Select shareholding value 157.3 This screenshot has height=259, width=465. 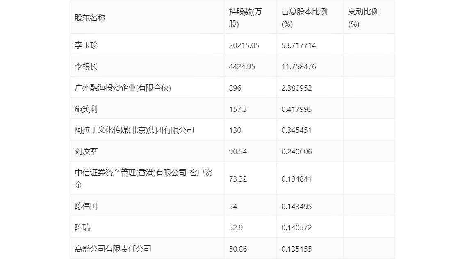click(238, 109)
